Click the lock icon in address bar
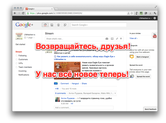This screenshot has width=166, height=123. coord(28,13)
